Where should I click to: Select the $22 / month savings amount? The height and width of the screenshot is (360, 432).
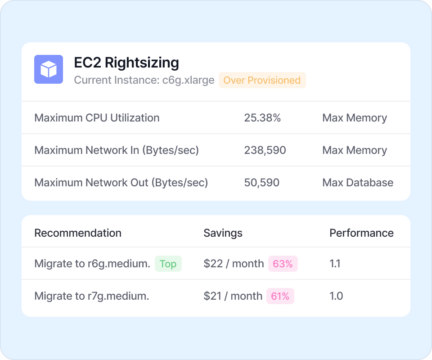coord(234,264)
